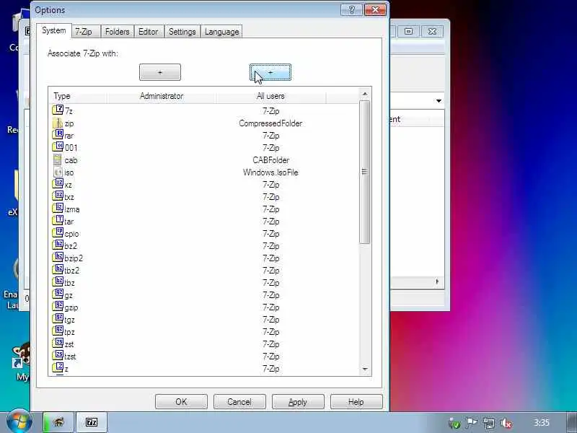The height and width of the screenshot is (433, 577).
Task: Click the zip compressed folder icon
Action: point(58,123)
